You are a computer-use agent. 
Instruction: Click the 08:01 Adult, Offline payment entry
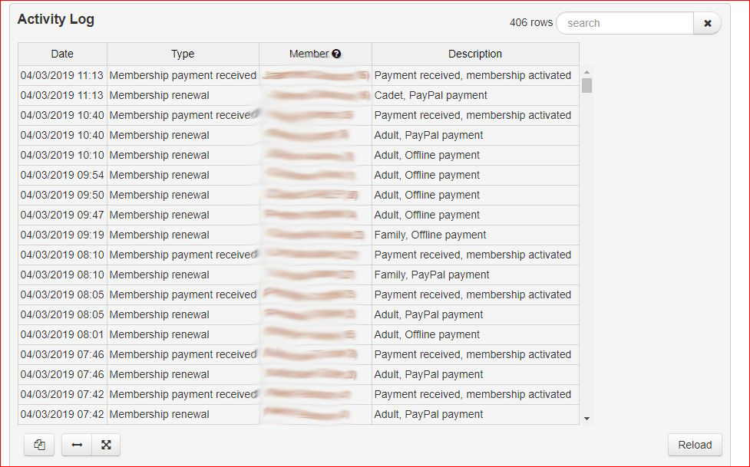pyautogui.click(x=427, y=334)
